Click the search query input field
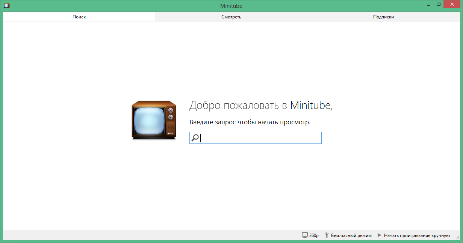Viewport: 463px width, 243px height. 256,138
